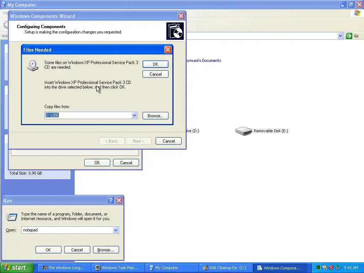Browse for files in Files Needed dialog
The width and height of the screenshot is (364, 273).
click(155, 116)
